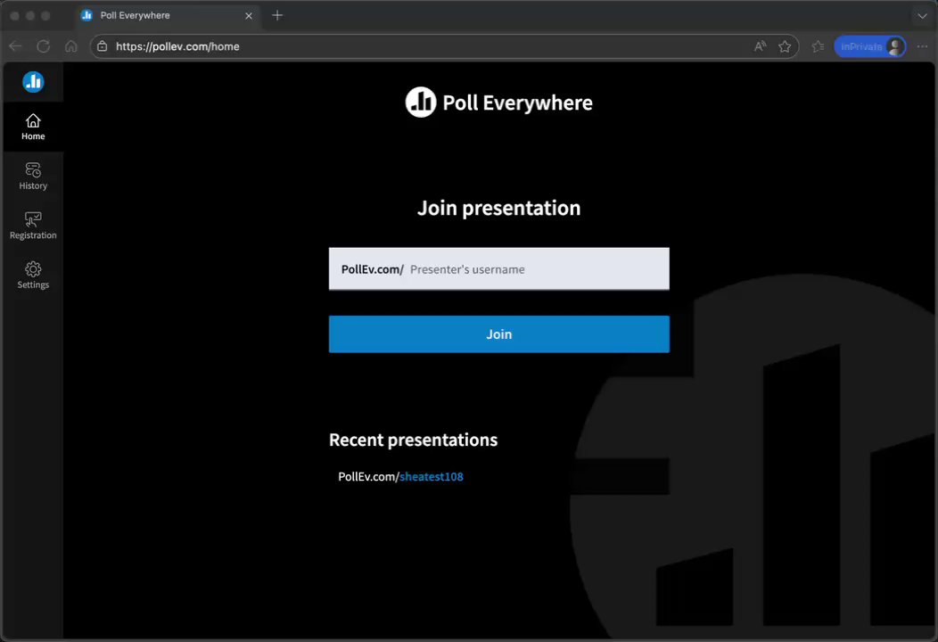Click the browser home icon
This screenshot has width=938, height=642.
click(71, 46)
